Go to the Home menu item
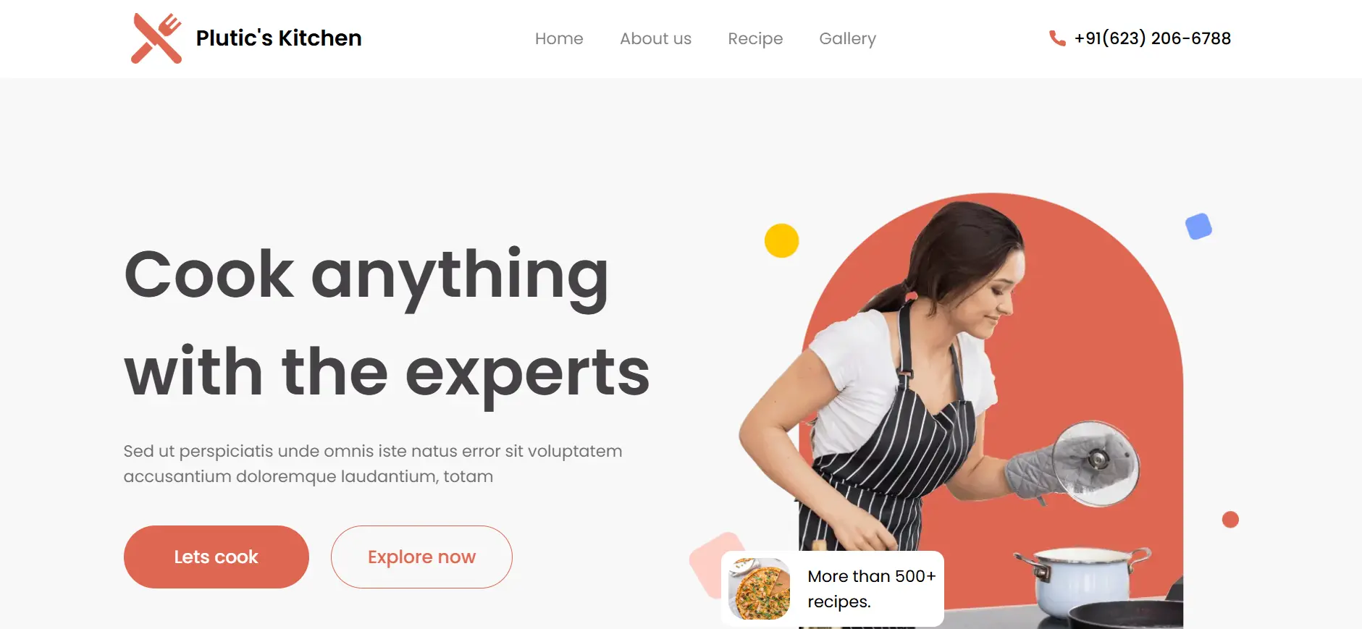The width and height of the screenshot is (1362, 629). 559,38
